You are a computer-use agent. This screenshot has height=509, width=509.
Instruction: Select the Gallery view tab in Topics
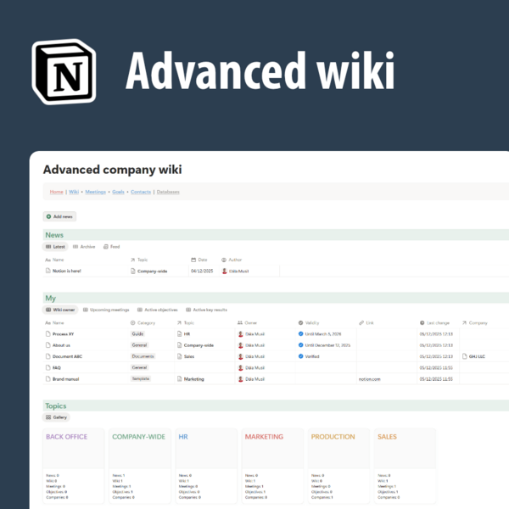click(56, 417)
